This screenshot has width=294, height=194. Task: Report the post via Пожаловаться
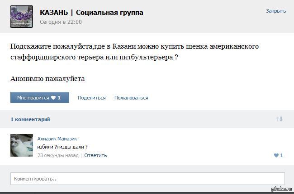[x=131, y=98]
